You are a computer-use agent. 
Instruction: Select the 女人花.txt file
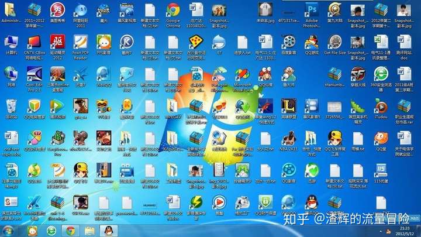265,139
